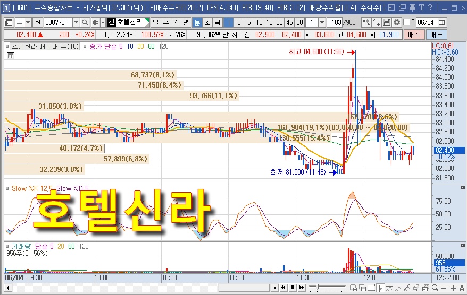Toggle the D checkbox next to date
Image resolution: width=467 pixels, height=295 pixels.
point(406,22)
